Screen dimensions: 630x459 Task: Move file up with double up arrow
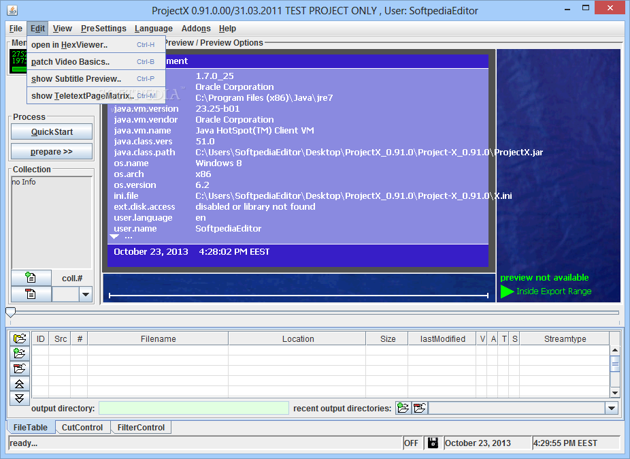tap(19, 384)
